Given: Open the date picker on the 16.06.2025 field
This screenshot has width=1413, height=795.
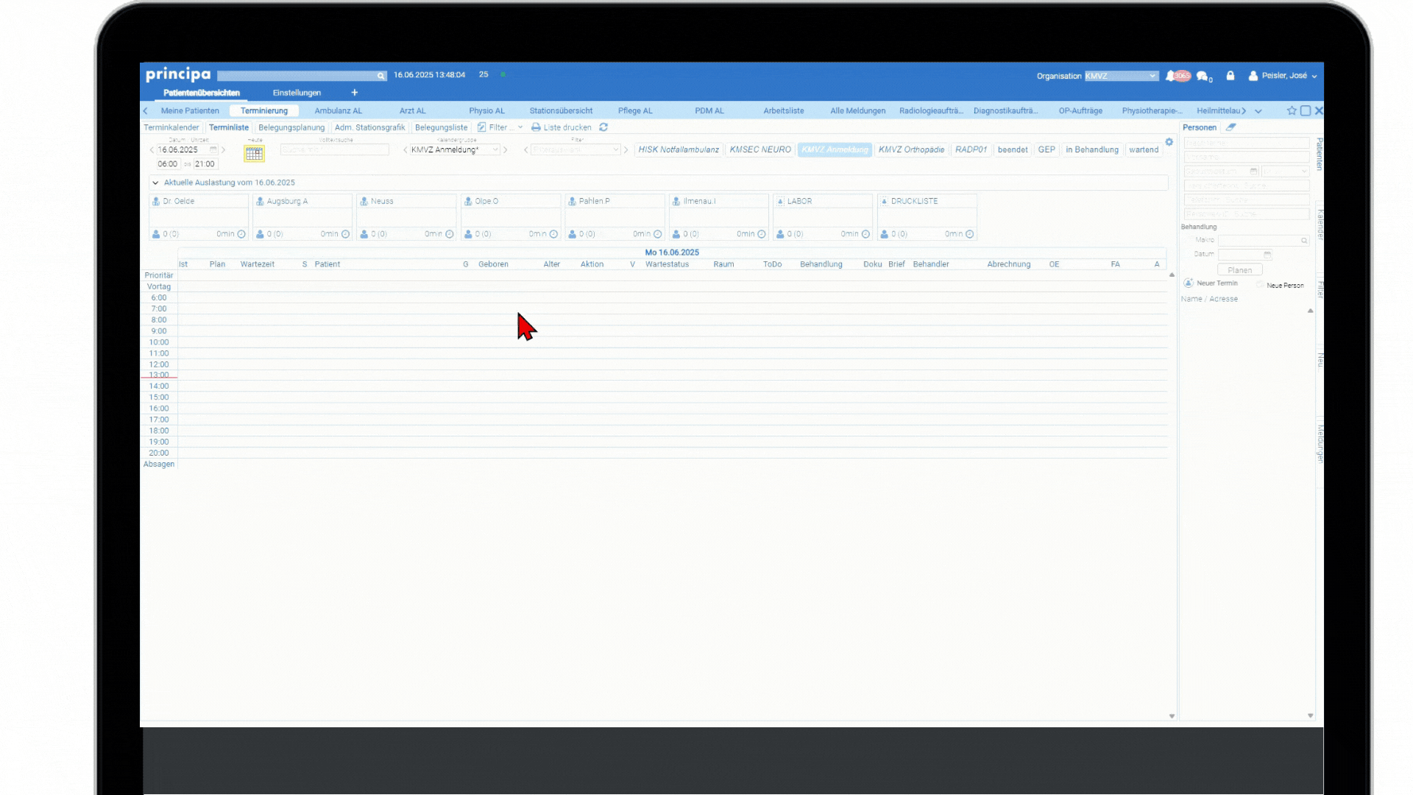Looking at the screenshot, I should (213, 149).
